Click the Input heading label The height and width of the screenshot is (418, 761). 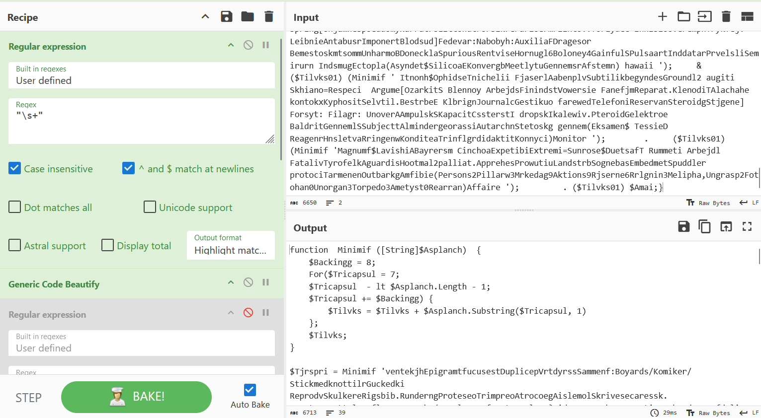(x=306, y=17)
